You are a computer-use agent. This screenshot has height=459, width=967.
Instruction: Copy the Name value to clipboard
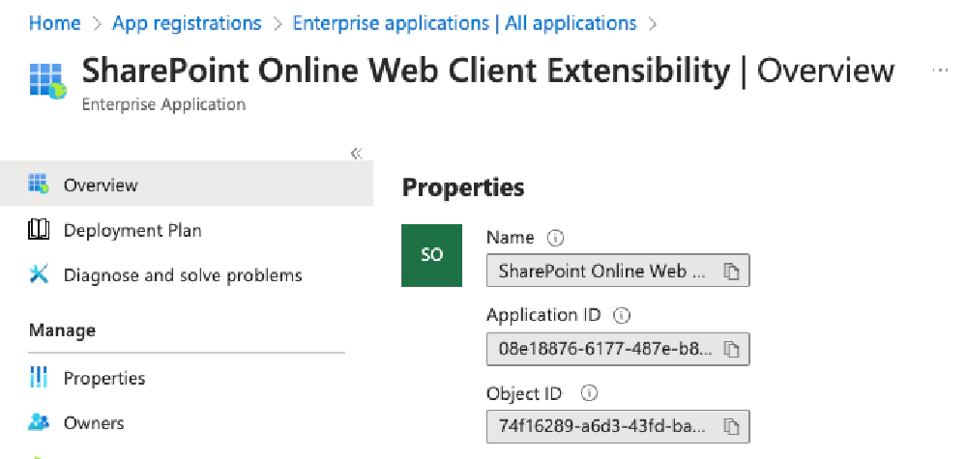pos(731,272)
